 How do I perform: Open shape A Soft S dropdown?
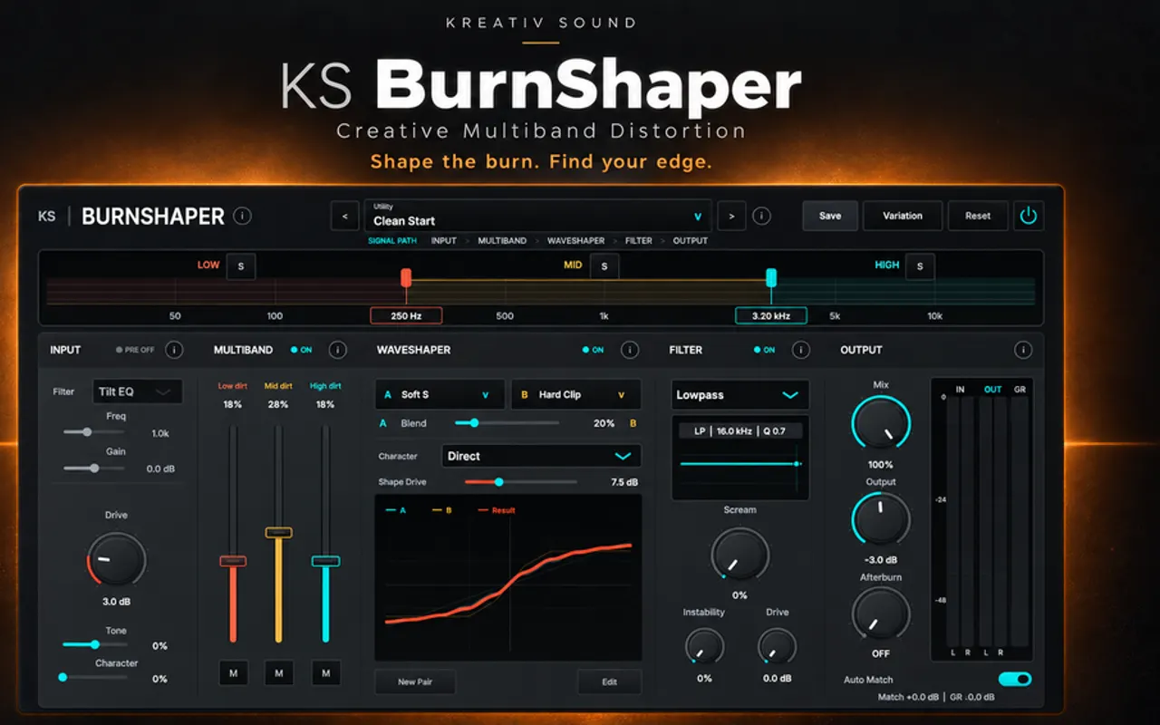pos(440,394)
